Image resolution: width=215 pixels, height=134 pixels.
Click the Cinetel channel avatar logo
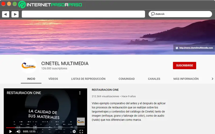point(29,66)
